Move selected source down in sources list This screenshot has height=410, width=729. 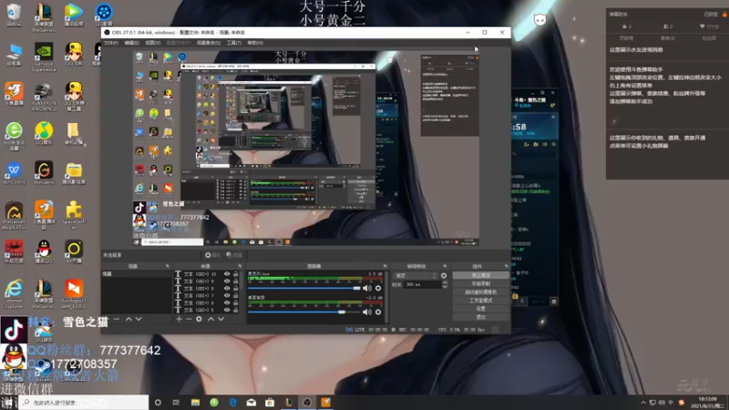coord(221,319)
